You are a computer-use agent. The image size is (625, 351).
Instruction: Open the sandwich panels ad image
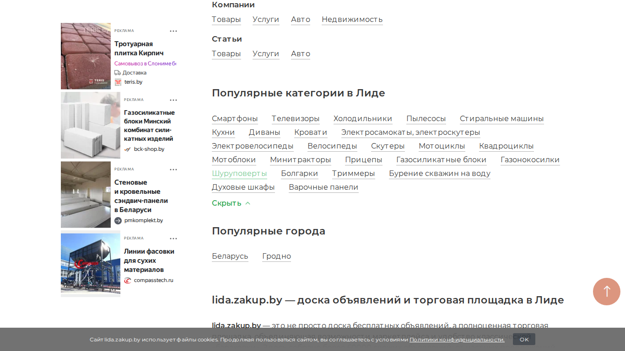click(86, 195)
